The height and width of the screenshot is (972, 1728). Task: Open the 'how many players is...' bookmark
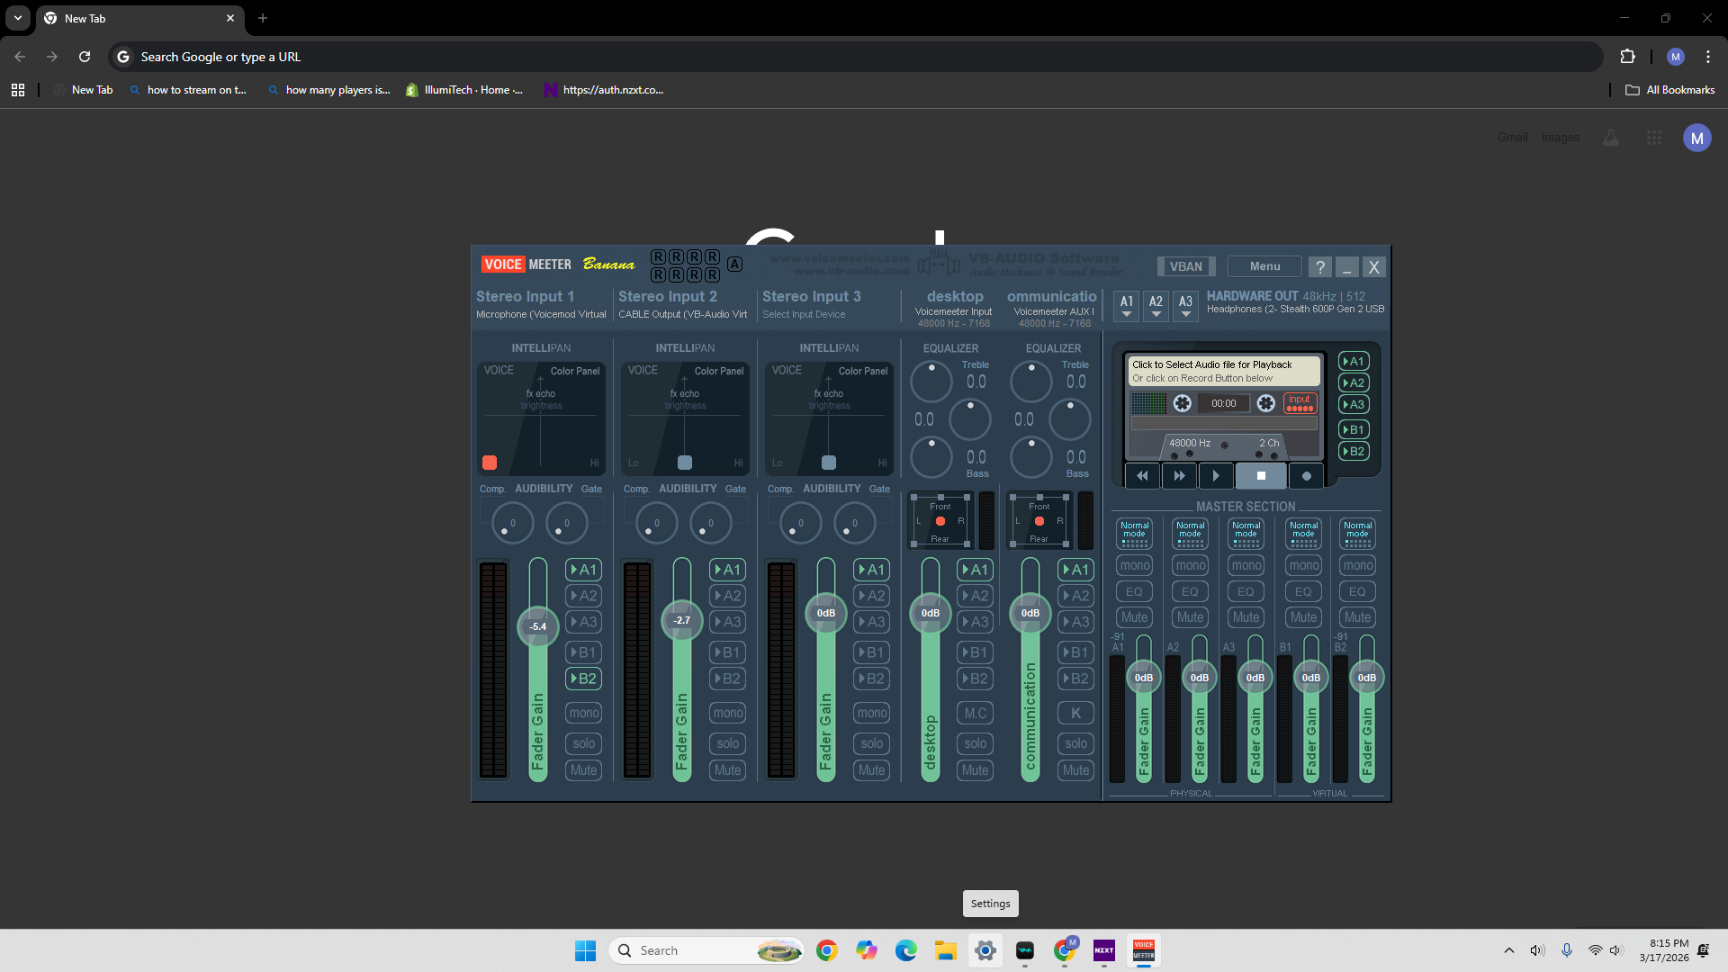(328, 90)
